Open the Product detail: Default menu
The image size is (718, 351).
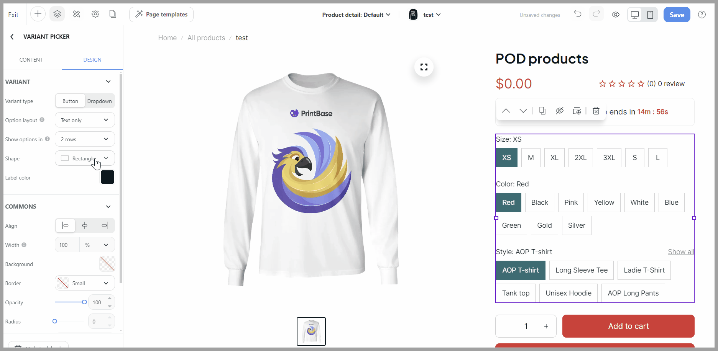(x=356, y=15)
